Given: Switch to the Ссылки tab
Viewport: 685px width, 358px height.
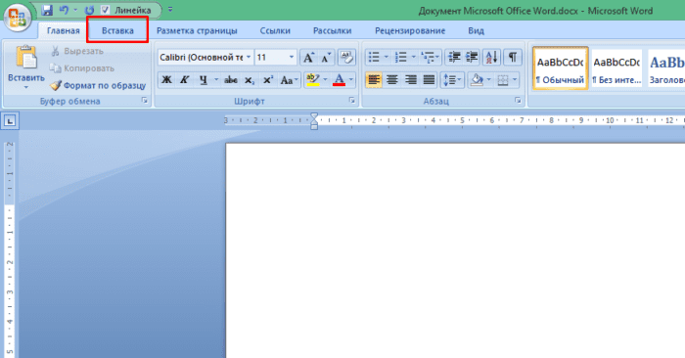Looking at the screenshot, I should [x=275, y=30].
